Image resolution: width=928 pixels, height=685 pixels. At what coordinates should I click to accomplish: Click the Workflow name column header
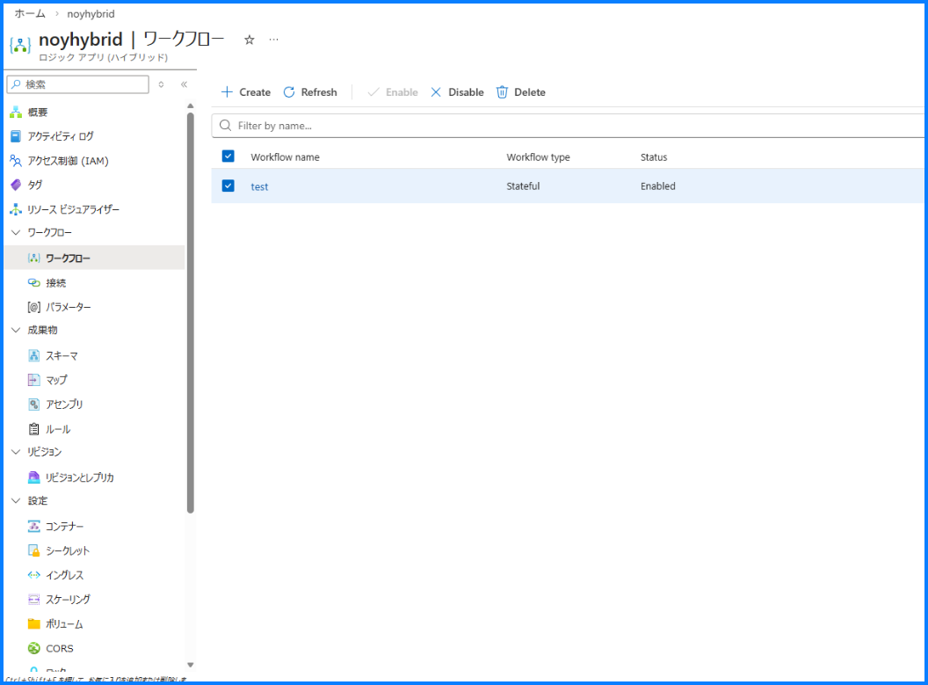click(x=285, y=157)
